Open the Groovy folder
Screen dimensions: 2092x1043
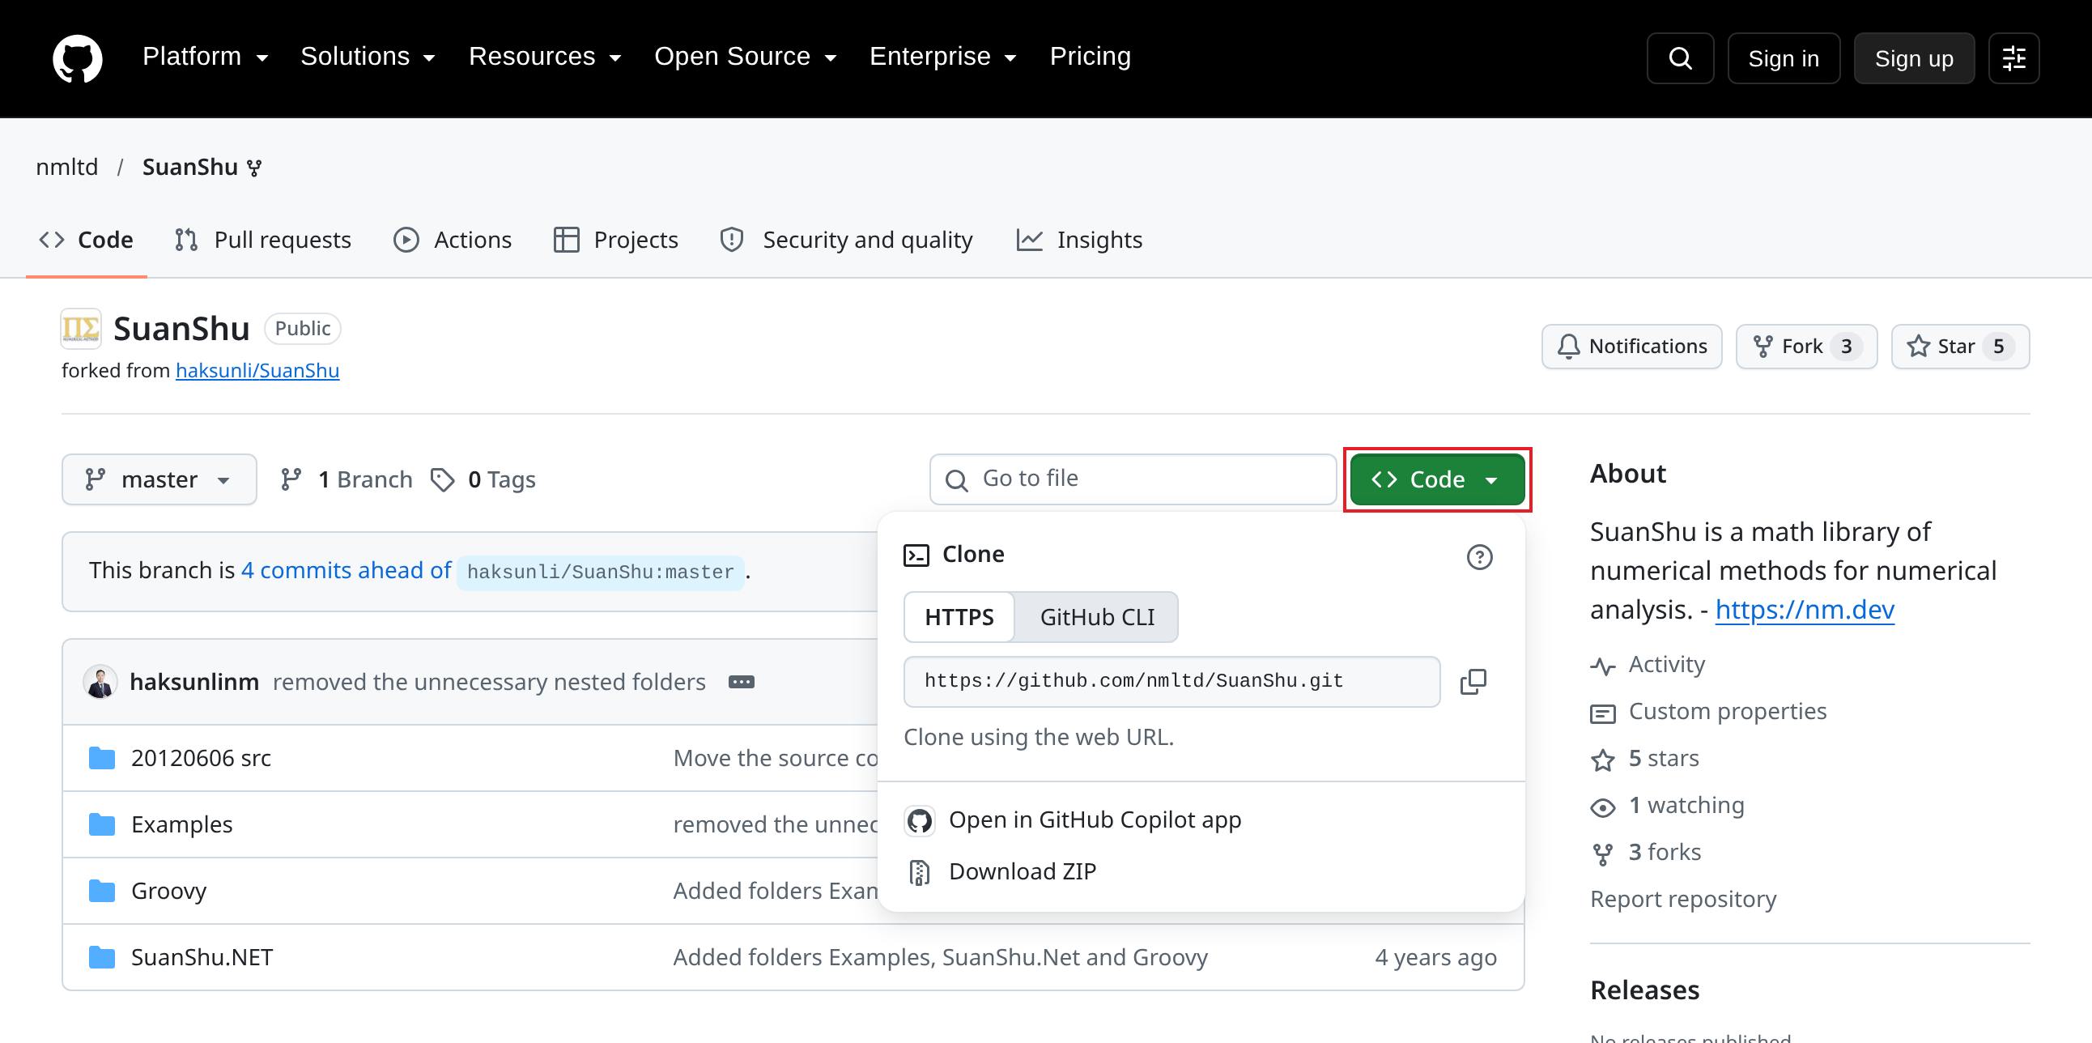click(x=169, y=891)
